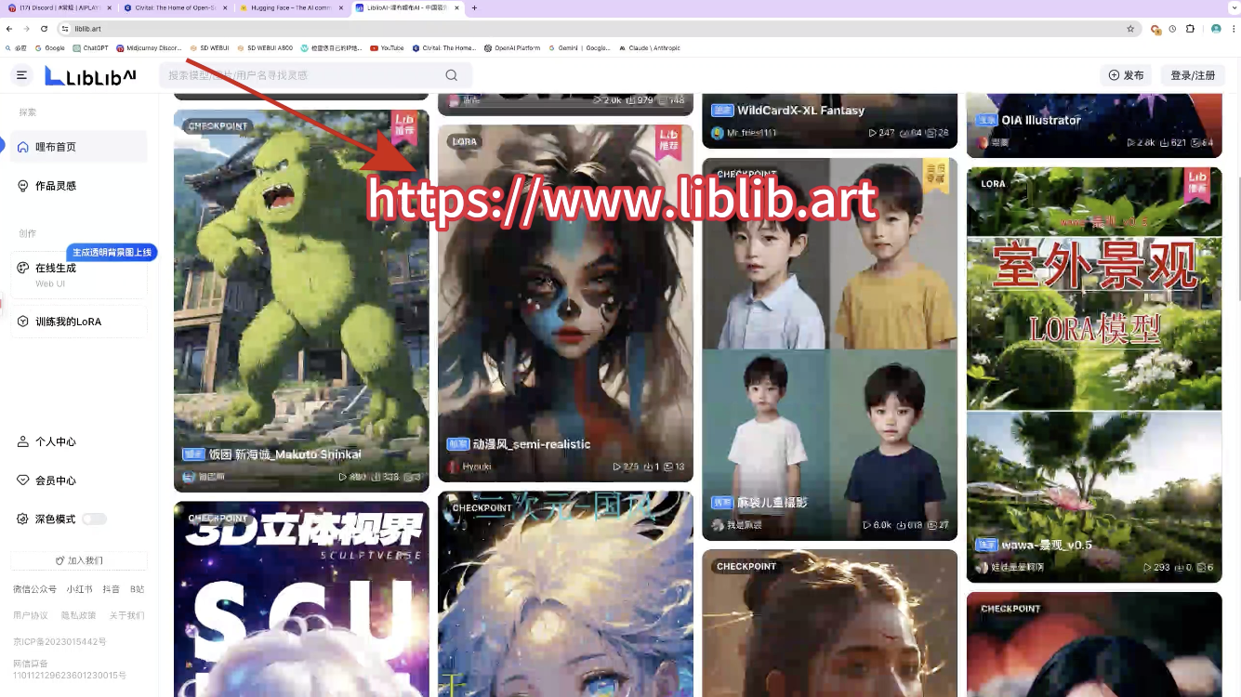The height and width of the screenshot is (697, 1241).
Task: Open the Midjourney Discord bookmark
Action: click(x=150, y=48)
